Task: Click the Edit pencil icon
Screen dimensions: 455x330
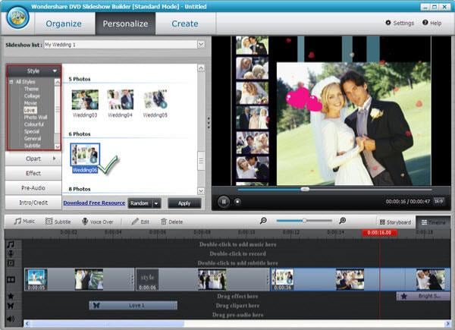Action: (x=135, y=222)
